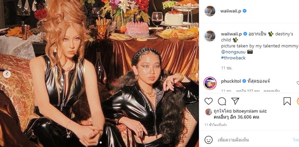This screenshot has height=147, width=299.
Task: Open the #throwback hashtag
Action: click(x=233, y=58)
